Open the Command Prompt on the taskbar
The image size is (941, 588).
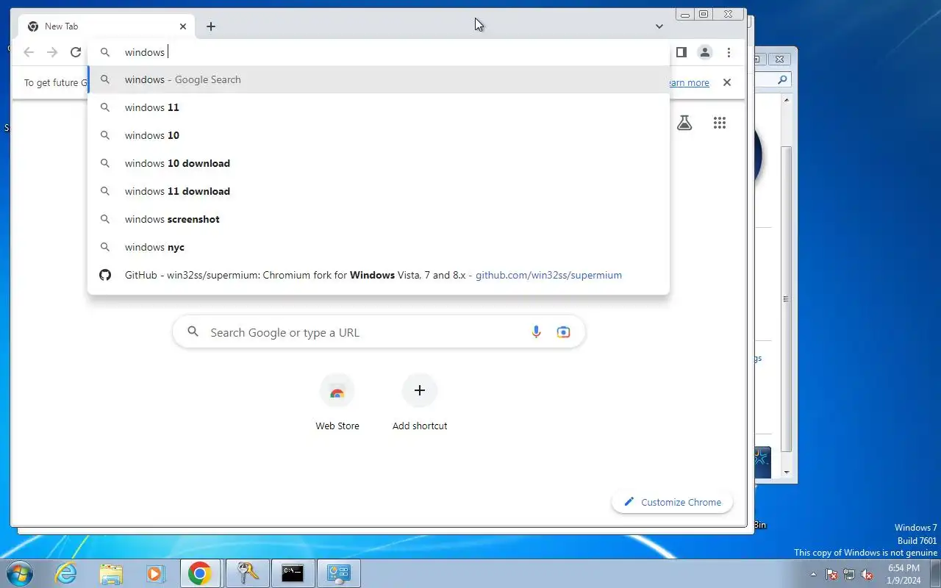[x=293, y=573]
